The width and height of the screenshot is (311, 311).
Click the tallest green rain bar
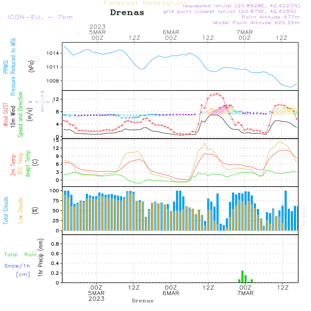point(242,277)
